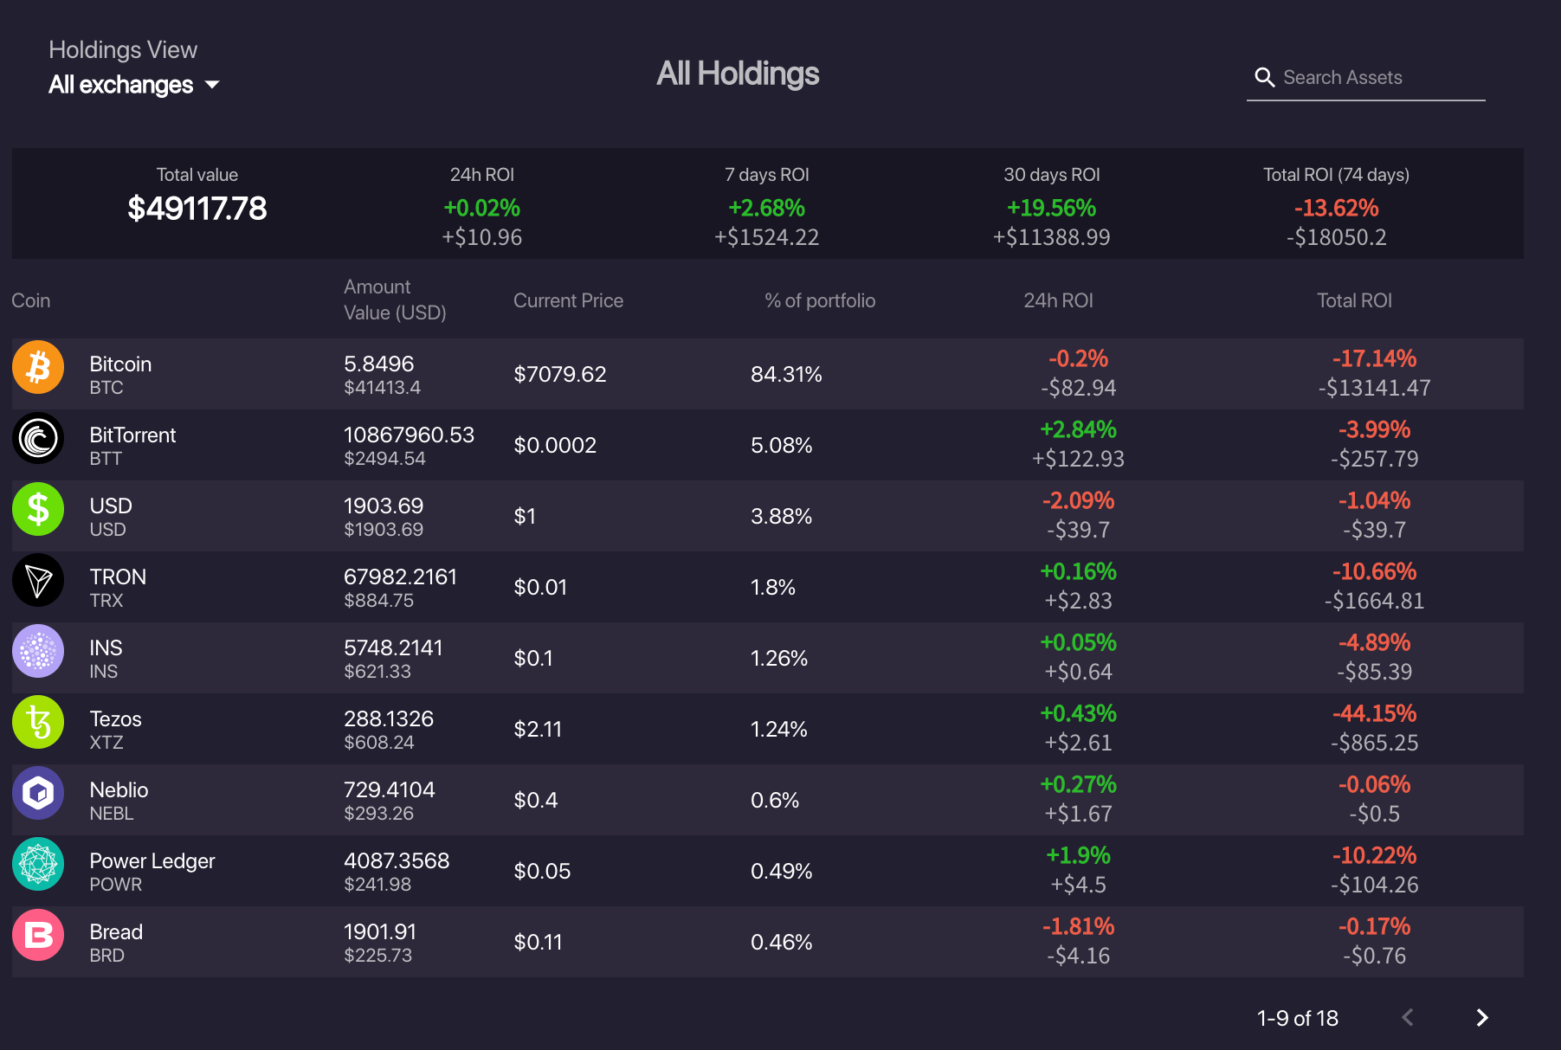1561x1050 pixels.
Task: Sort by % of portfolio column header
Action: pos(820,300)
